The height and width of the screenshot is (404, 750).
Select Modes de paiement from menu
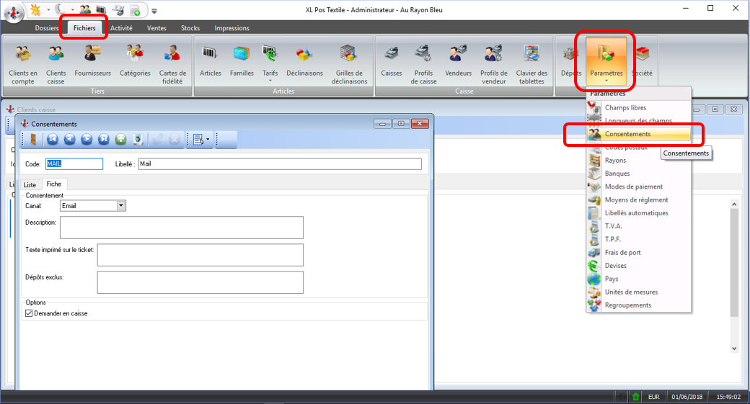633,187
